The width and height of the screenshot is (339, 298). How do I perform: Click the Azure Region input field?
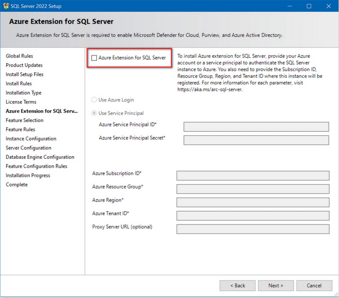pos(252,202)
